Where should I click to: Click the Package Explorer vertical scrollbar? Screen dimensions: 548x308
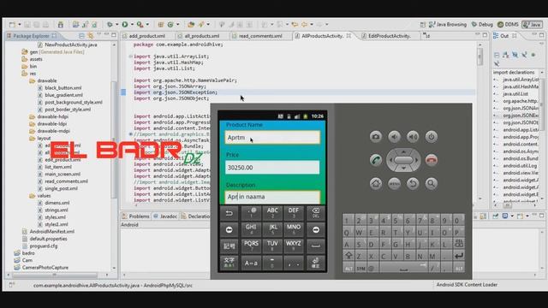114,139
